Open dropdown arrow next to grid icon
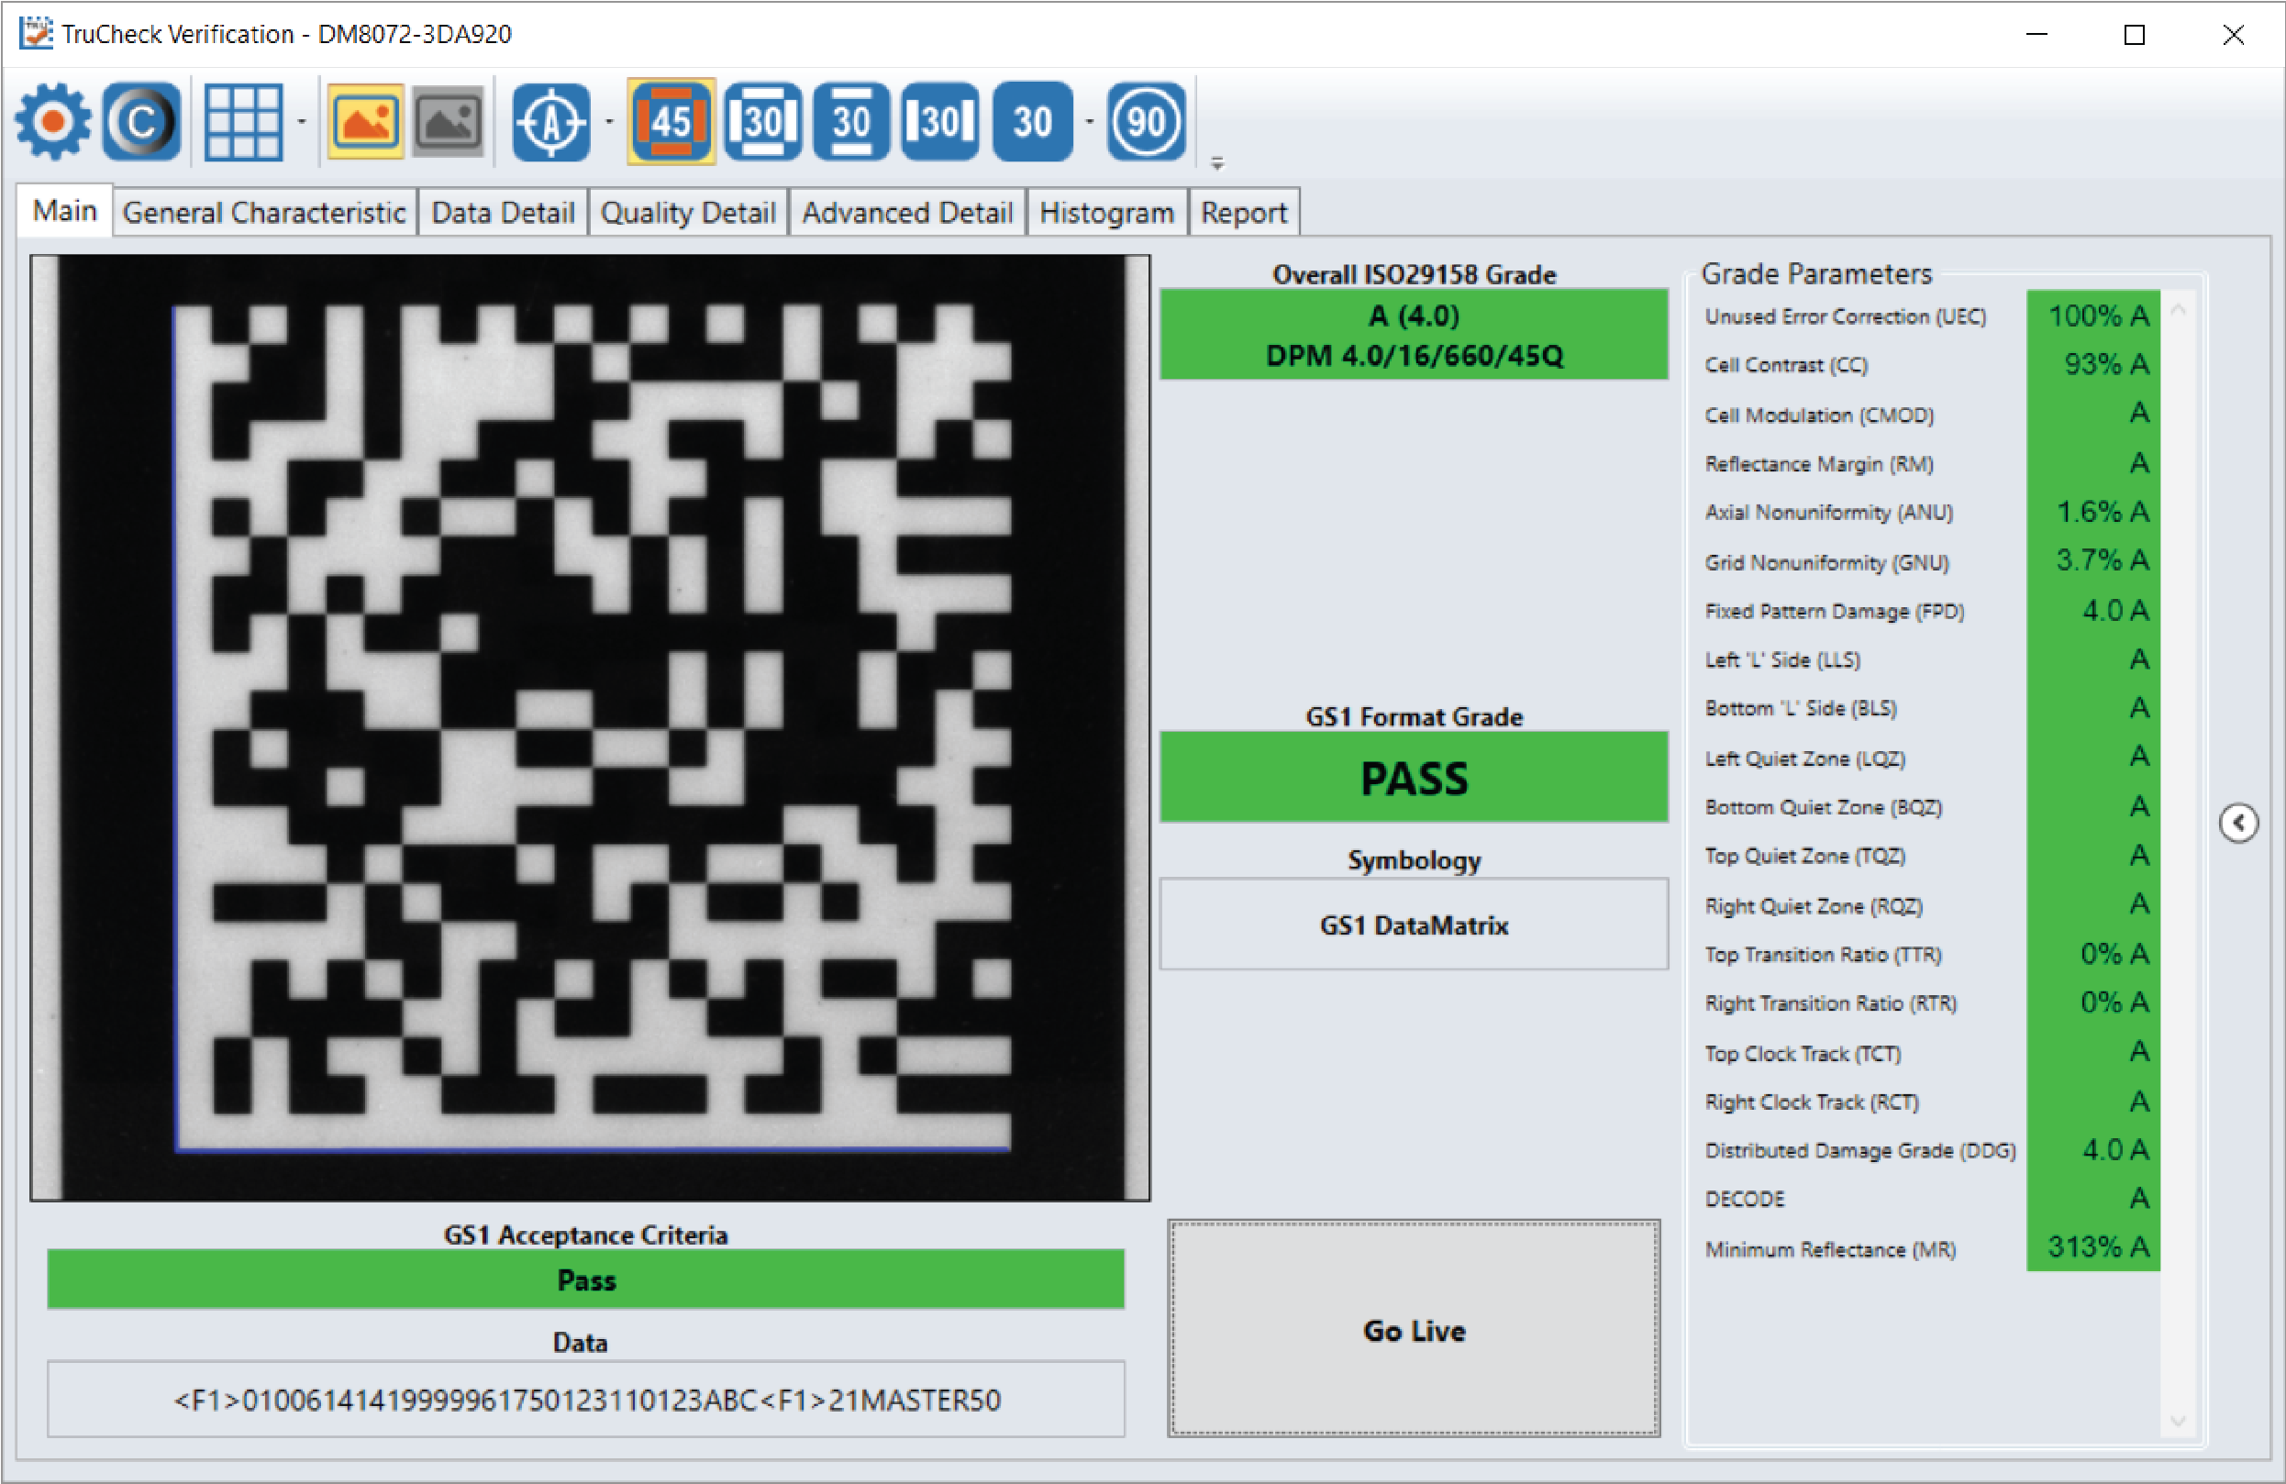Image resolution: width=2286 pixels, height=1484 pixels. tap(302, 122)
